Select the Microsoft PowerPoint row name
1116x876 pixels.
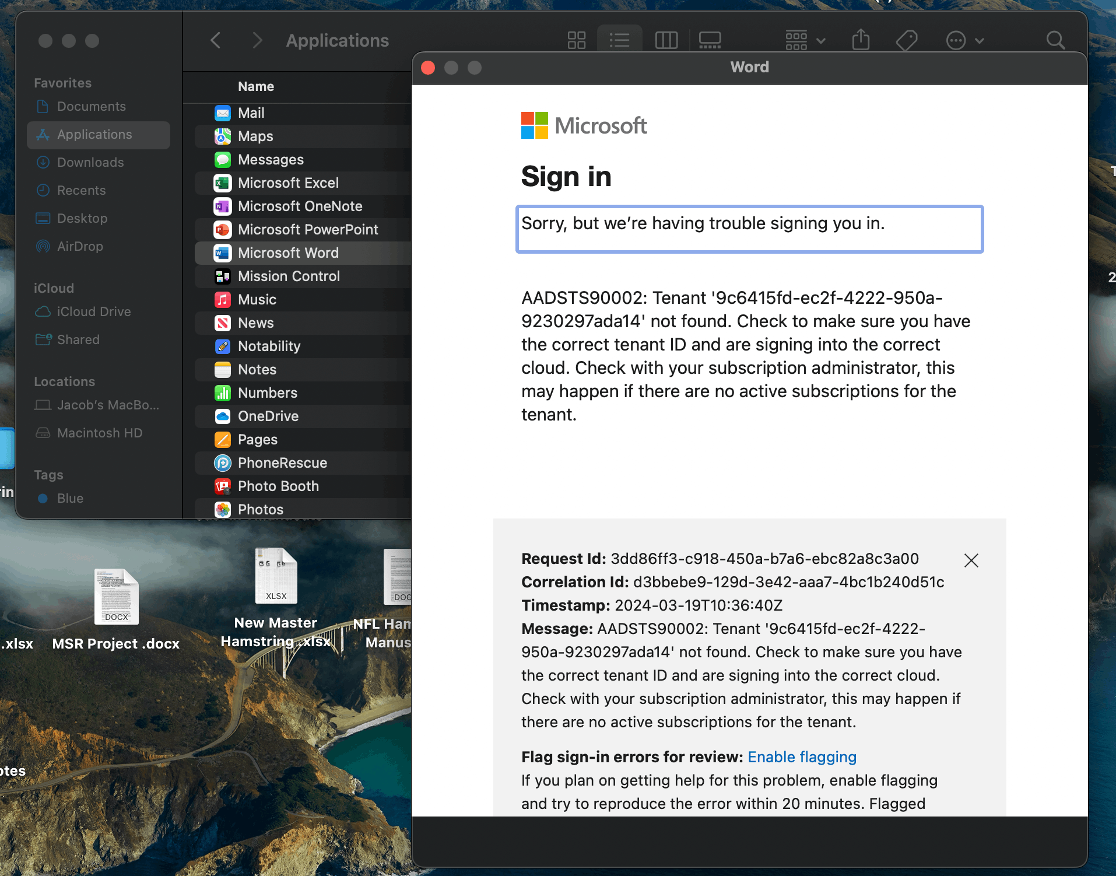click(308, 230)
